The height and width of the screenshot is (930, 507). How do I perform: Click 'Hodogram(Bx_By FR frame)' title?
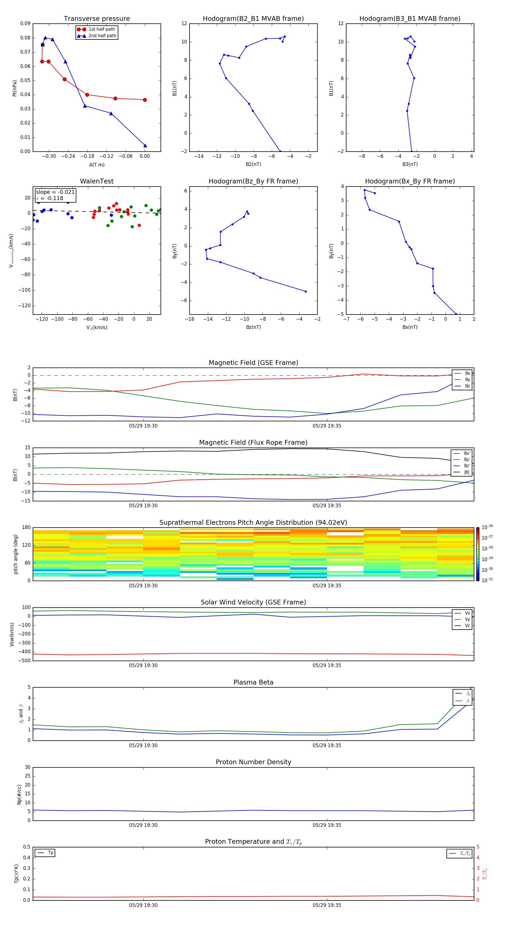pos(410,181)
